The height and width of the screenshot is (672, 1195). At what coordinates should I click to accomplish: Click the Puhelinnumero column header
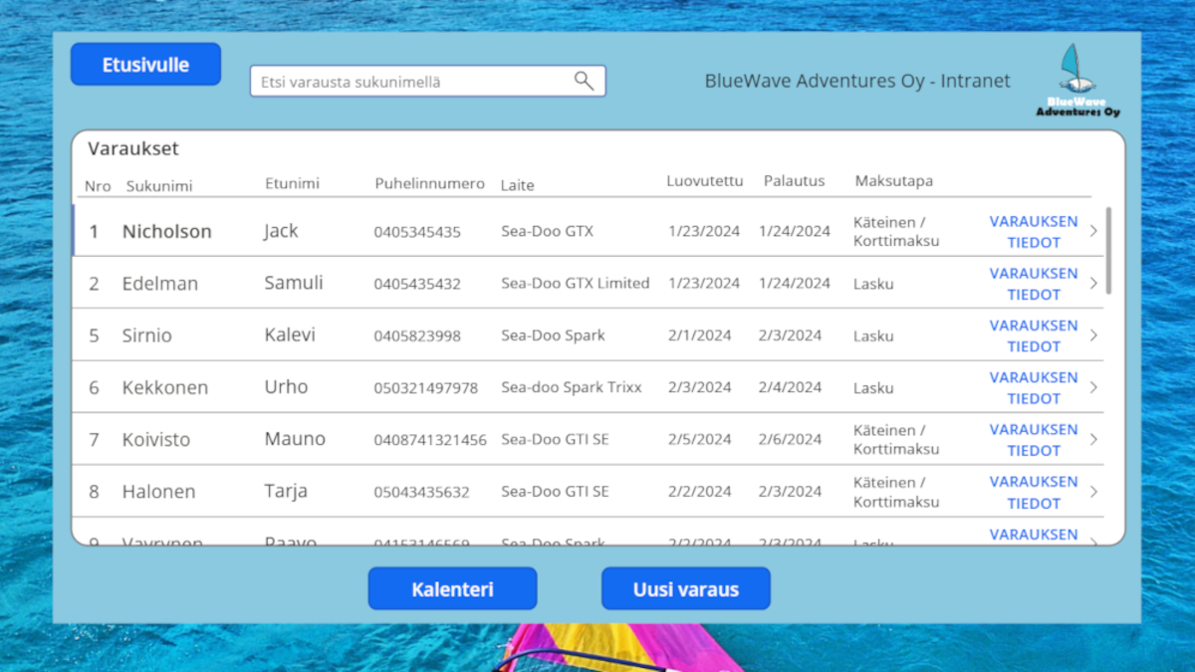(430, 183)
